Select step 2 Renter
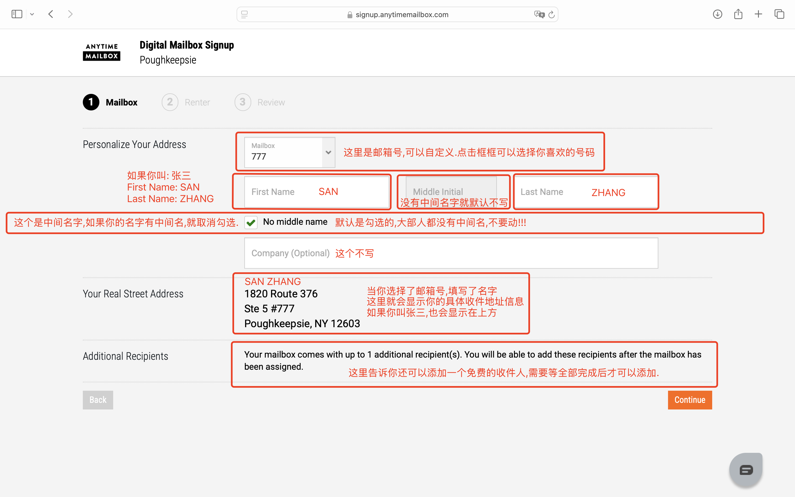This screenshot has width=795, height=497. pos(186,102)
